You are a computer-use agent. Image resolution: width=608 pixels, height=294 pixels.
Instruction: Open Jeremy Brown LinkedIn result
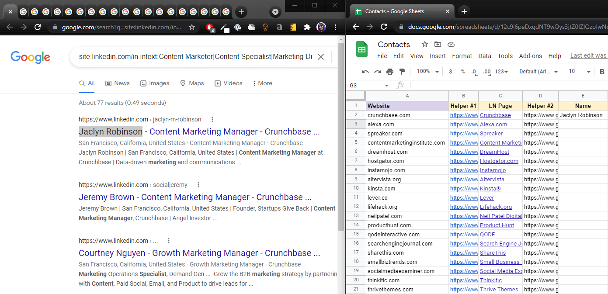[x=195, y=197]
